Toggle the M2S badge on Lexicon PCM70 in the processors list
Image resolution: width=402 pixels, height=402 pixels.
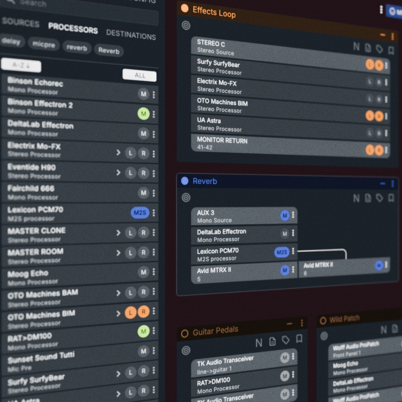tap(140, 213)
